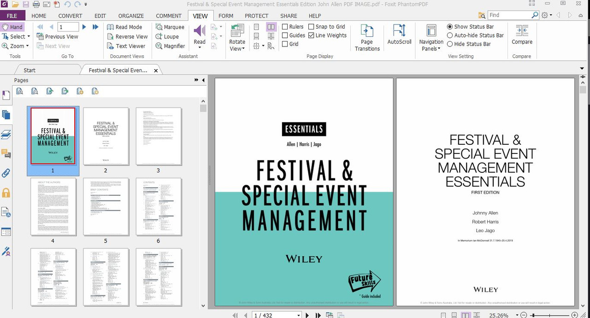Click the Print icon in quick access toolbar
Image resolution: width=590 pixels, height=318 pixels.
point(37,5)
